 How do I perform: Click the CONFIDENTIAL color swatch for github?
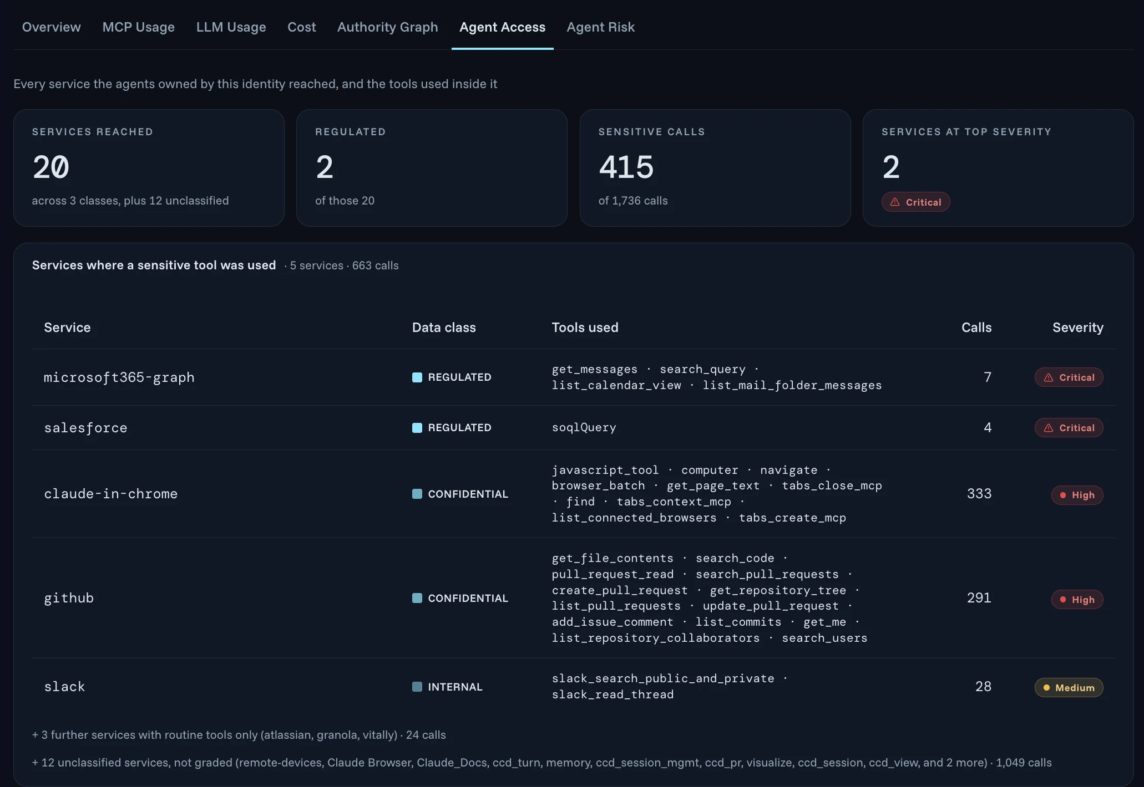click(x=417, y=598)
